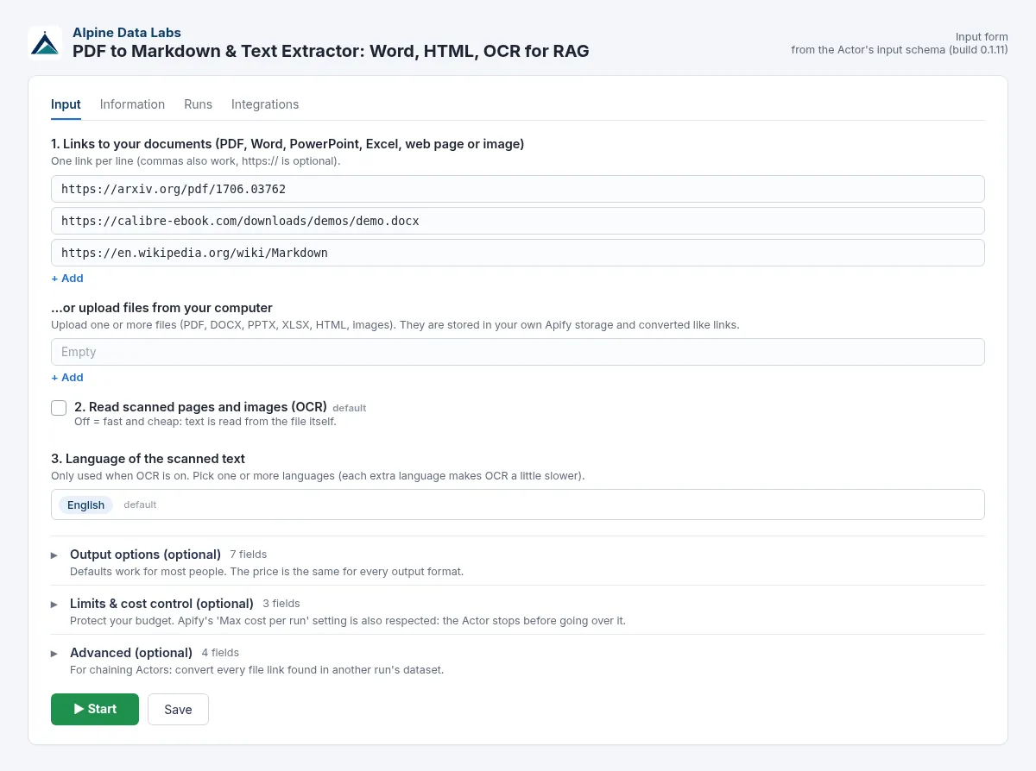Switch to the Information tab

(132, 104)
